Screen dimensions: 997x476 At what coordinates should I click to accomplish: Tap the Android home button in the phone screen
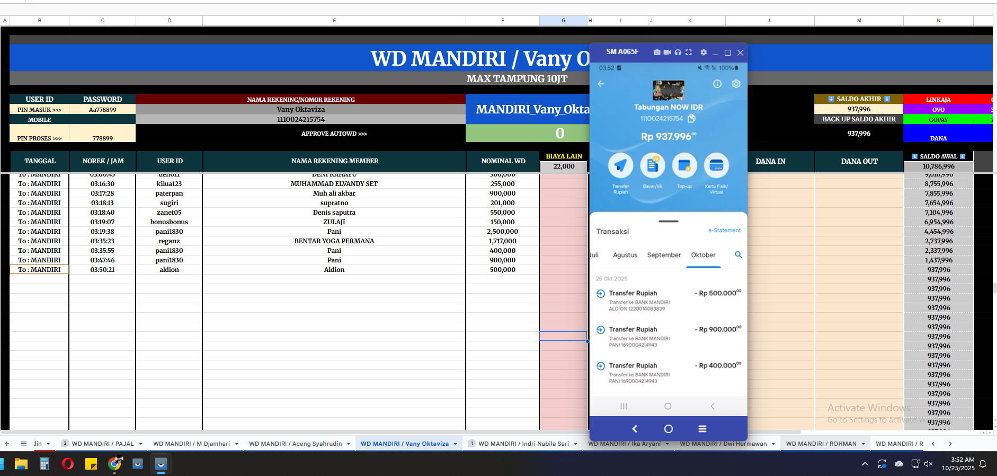pos(668,406)
